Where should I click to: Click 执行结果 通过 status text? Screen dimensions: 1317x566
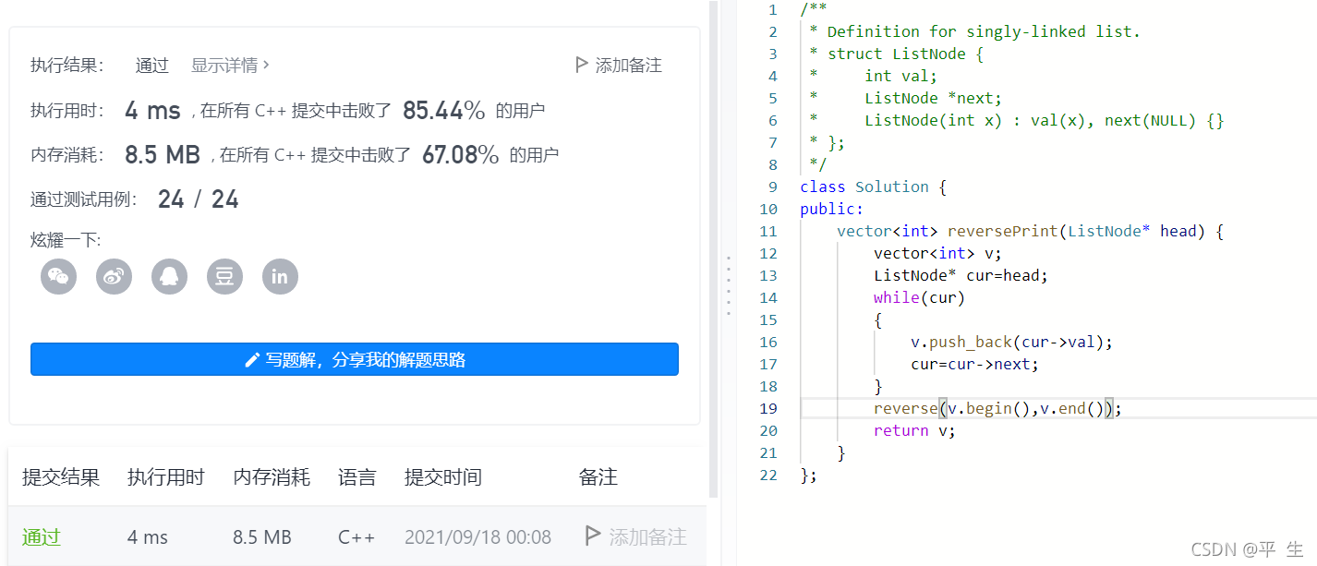[x=152, y=66]
